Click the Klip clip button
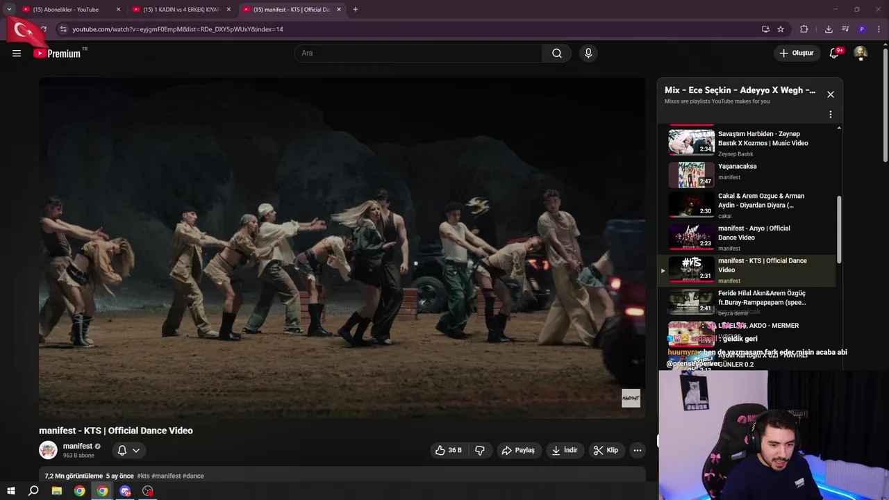Screen dimensions: 889x500 (606, 450)
